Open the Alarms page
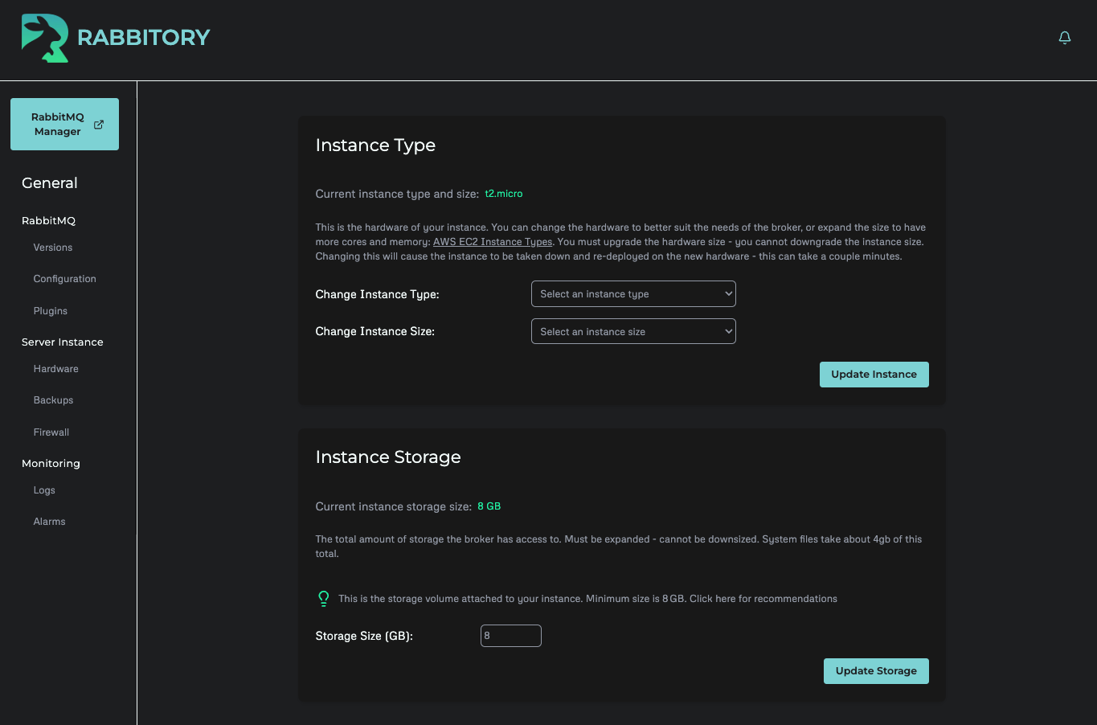Image resolution: width=1097 pixels, height=725 pixels. [49, 521]
